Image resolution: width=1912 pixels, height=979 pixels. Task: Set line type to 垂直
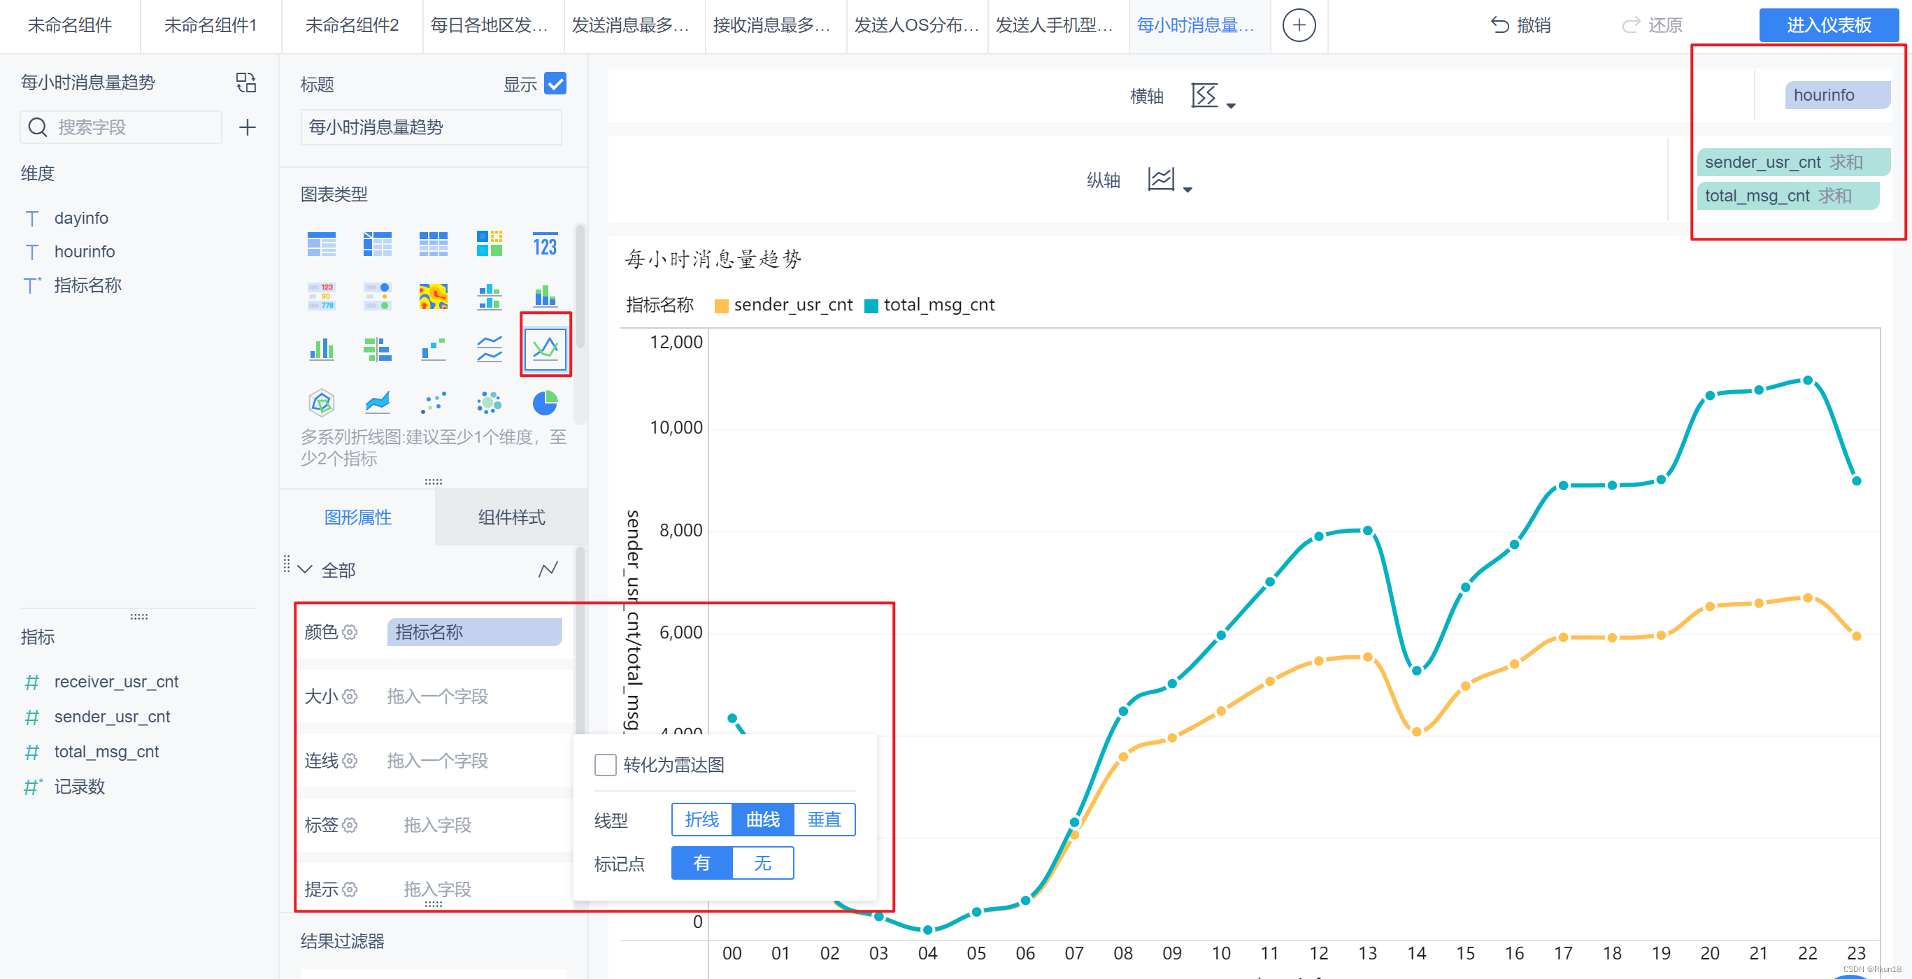pyautogui.click(x=824, y=820)
